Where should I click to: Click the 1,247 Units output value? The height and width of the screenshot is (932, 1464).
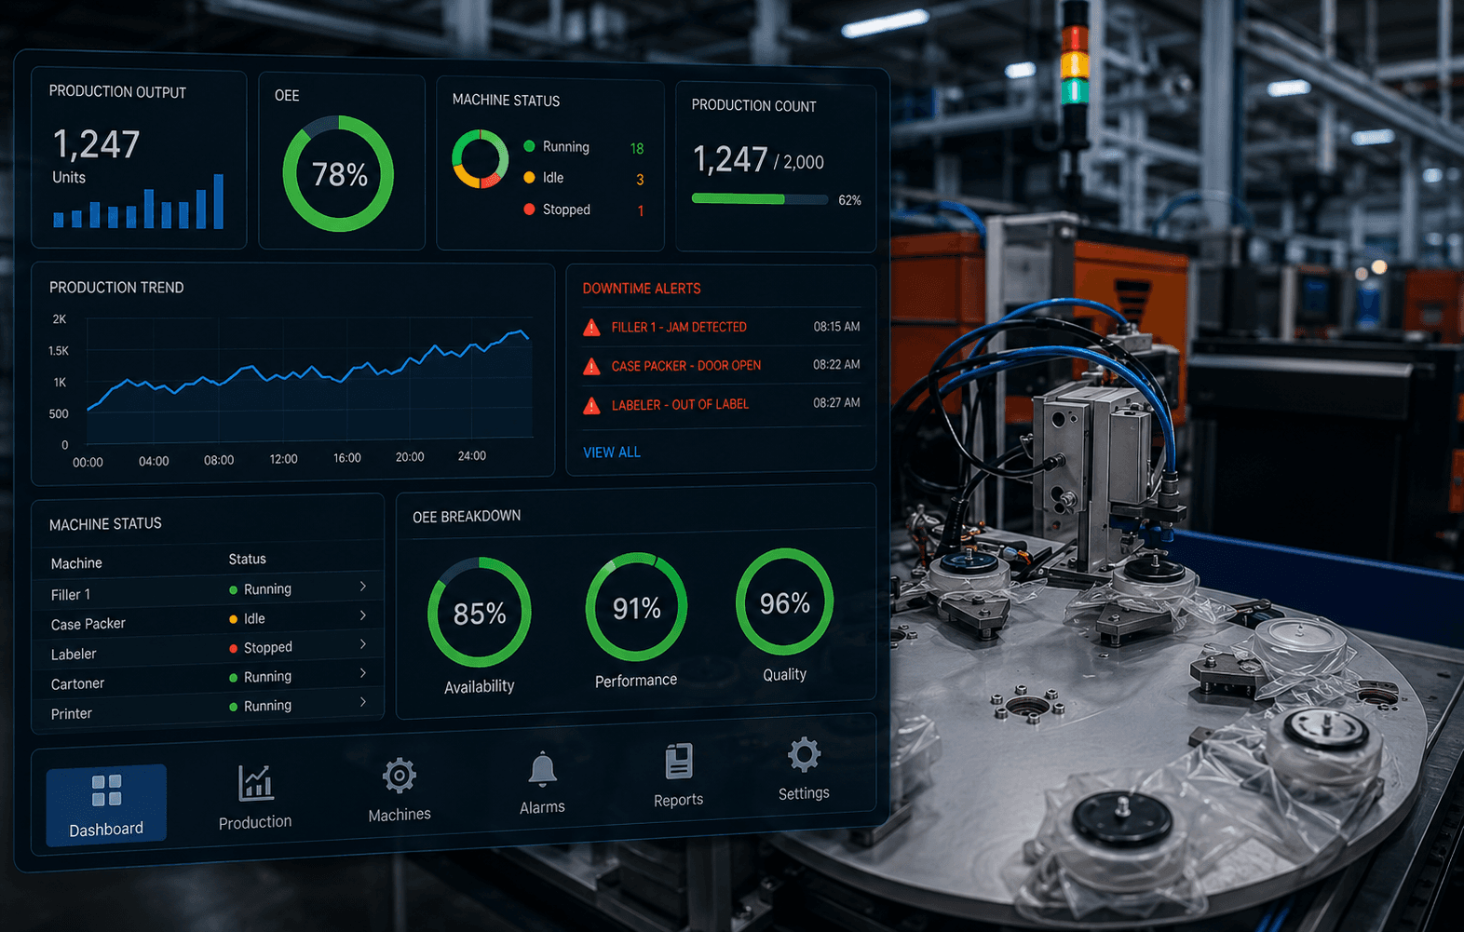tap(96, 144)
